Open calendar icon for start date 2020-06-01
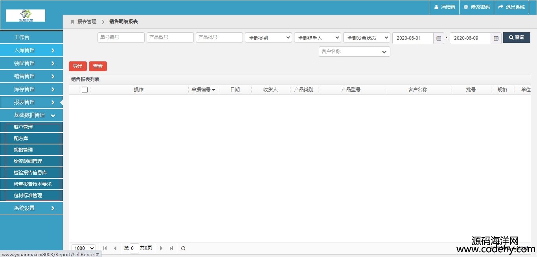The image size is (537, 257). pyautogui.click(x=439, y=38)
